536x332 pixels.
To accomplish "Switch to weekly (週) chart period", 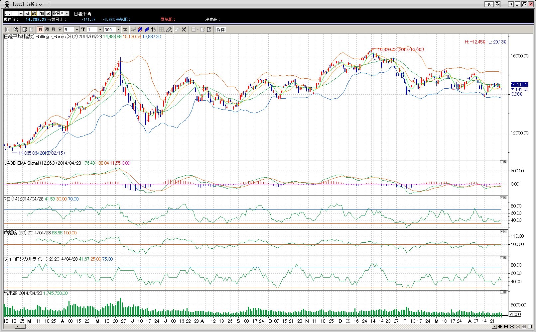I will click(47, 30).
